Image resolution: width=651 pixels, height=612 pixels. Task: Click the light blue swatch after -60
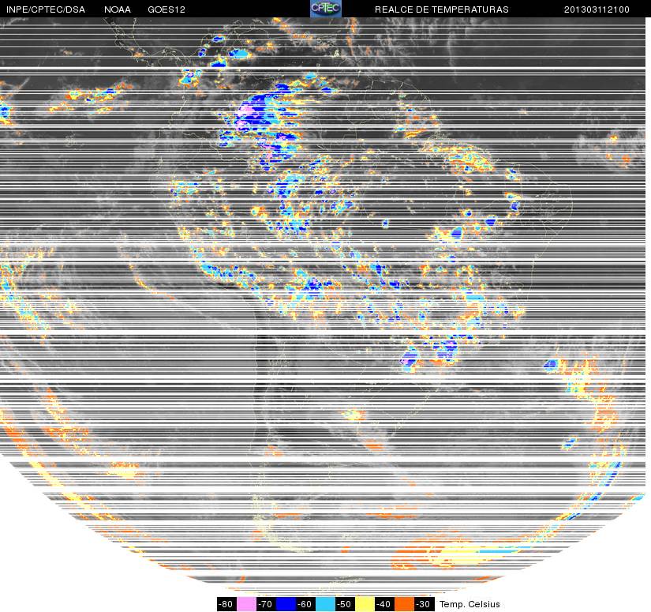pyautogui.click(x=325, y=604)
